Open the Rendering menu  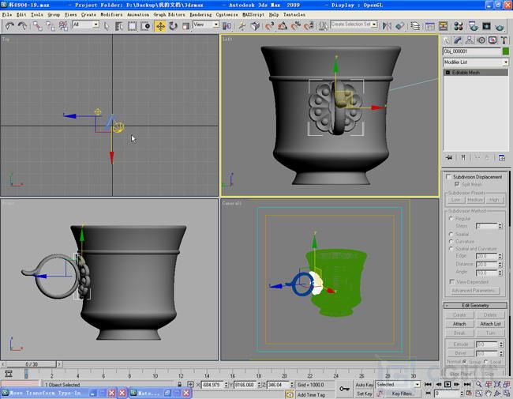(200, 15)
